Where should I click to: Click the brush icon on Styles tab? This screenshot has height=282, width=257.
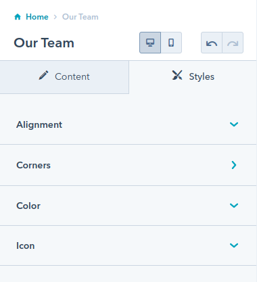(x=177, y=75)
